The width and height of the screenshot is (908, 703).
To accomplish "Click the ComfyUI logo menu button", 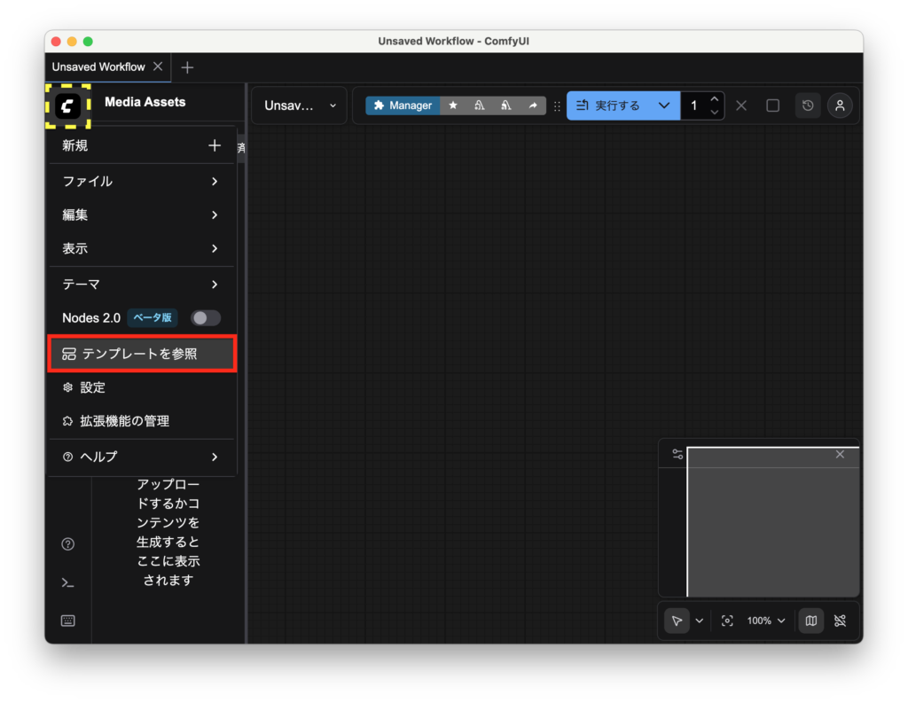I will (x=68, y=106).
